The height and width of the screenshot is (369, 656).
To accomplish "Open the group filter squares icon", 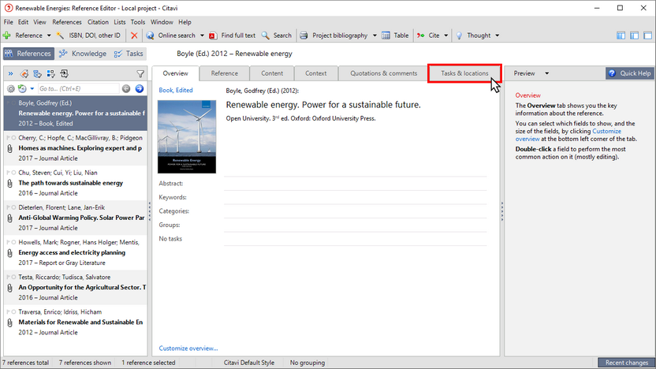I will [51, 73].
